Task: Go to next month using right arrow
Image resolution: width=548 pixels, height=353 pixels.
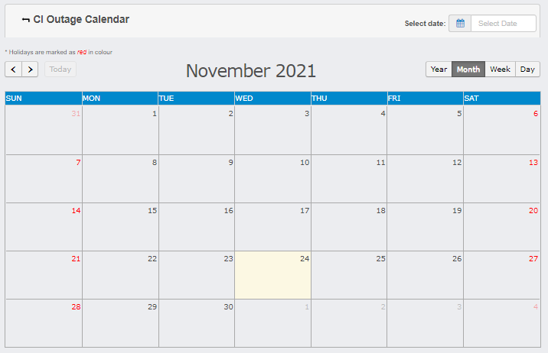Action: tap(30, 70)
